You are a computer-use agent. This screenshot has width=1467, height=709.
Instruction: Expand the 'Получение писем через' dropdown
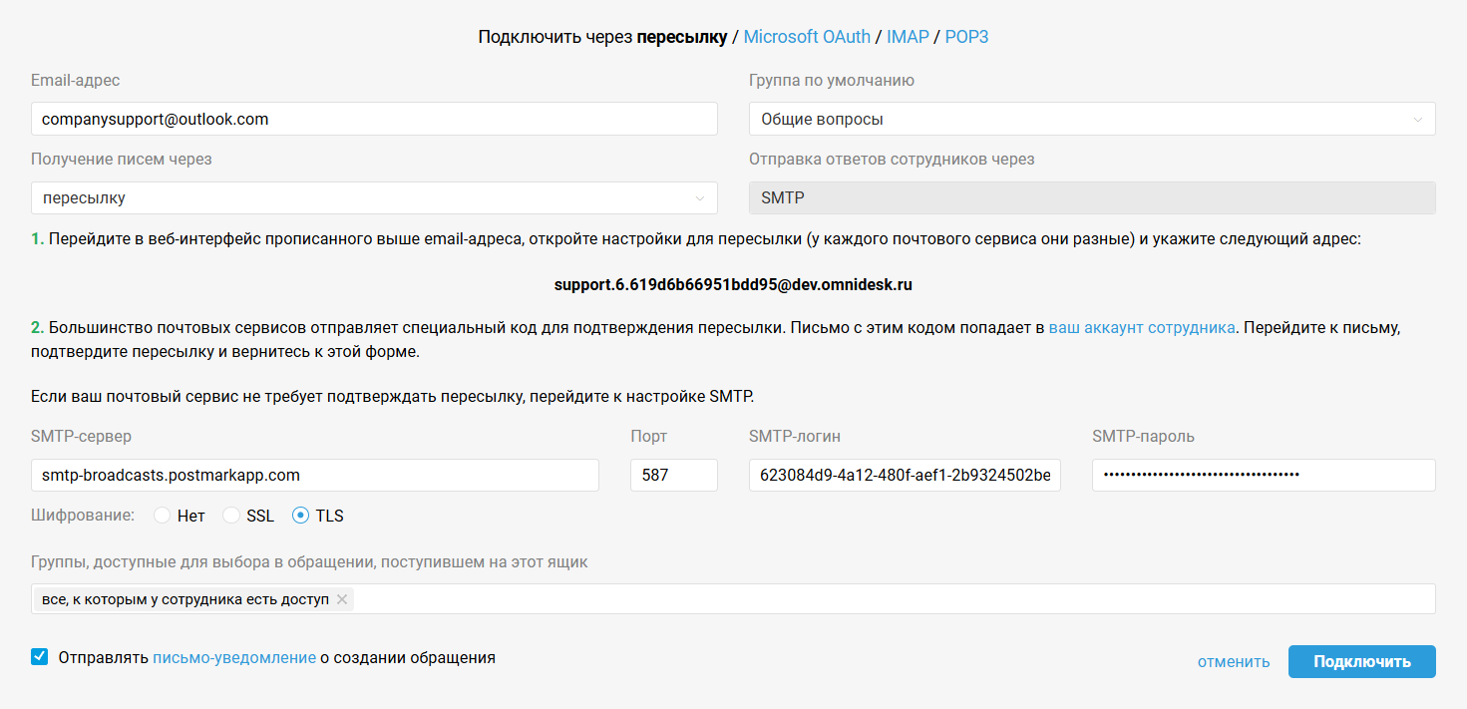tap(374, 197)
